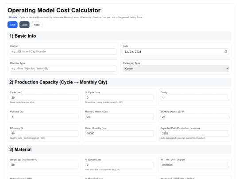
Task: Click the % Weight Loss input field
Action: click(119, 165)
